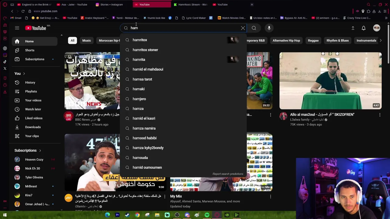Pick 'hamid el mahdaoui' from suggestions
The height and width of the screenshot is (219, 390).
pos(183,69)
